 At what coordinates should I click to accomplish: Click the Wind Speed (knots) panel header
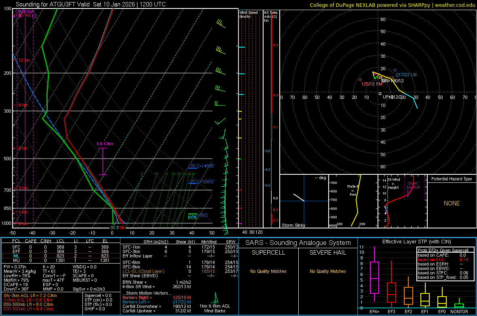pos(249,14)
